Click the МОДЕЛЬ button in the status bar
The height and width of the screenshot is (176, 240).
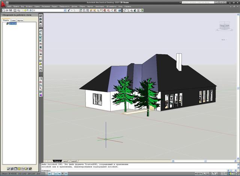(198, 174)
